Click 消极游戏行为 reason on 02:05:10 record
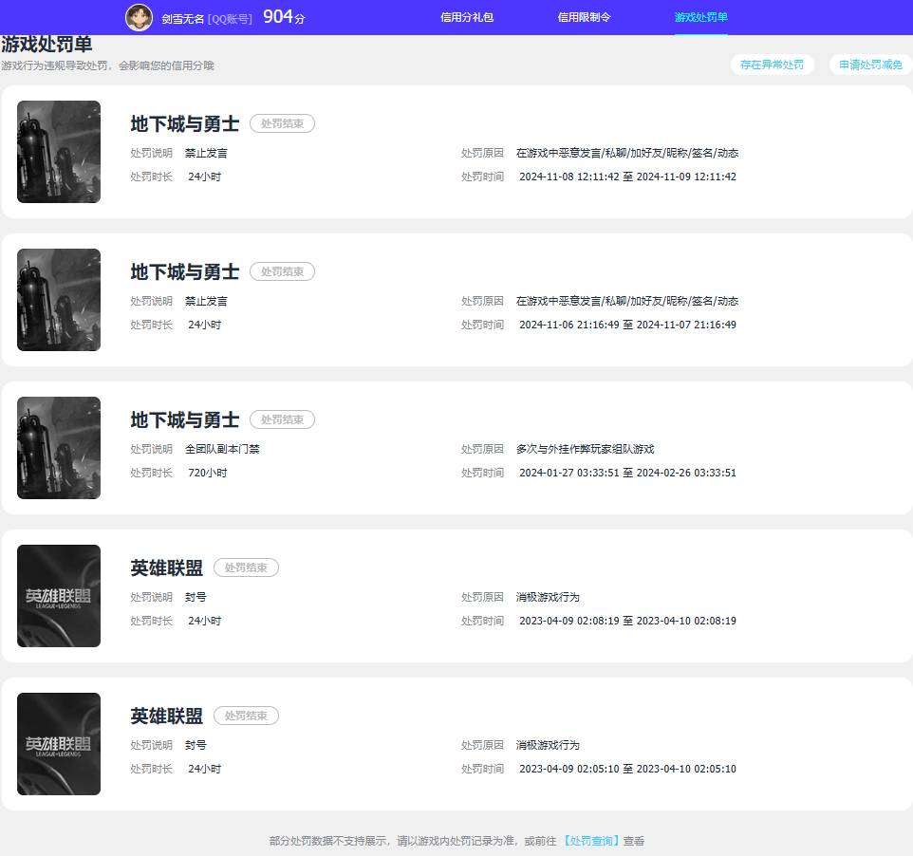913x856 pixels. pos(548,745)
